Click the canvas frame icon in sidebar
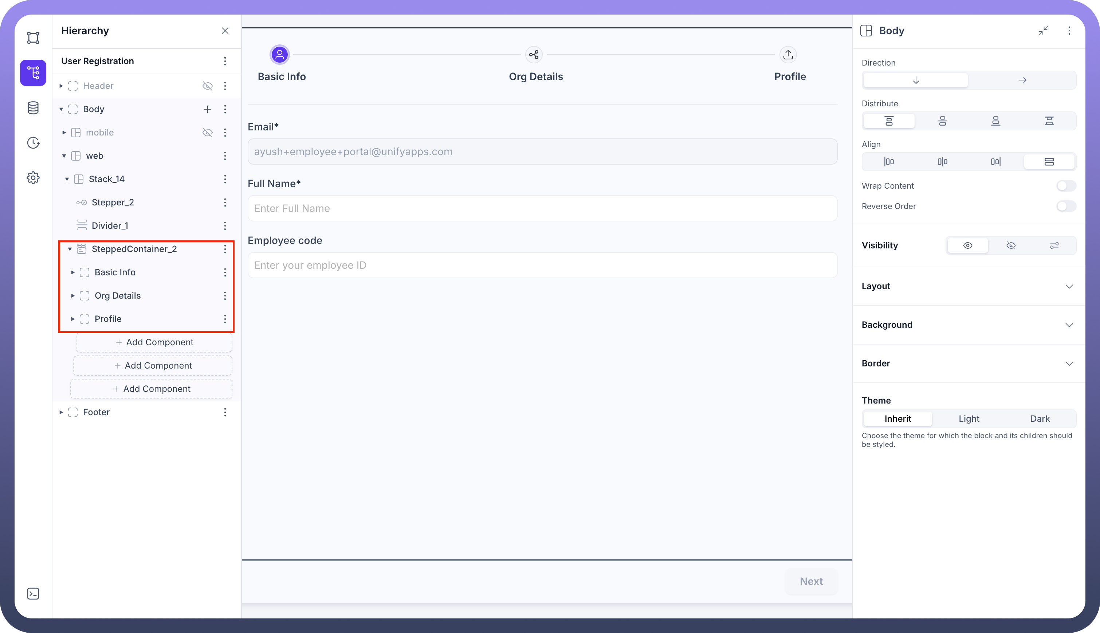 point(33,38)
